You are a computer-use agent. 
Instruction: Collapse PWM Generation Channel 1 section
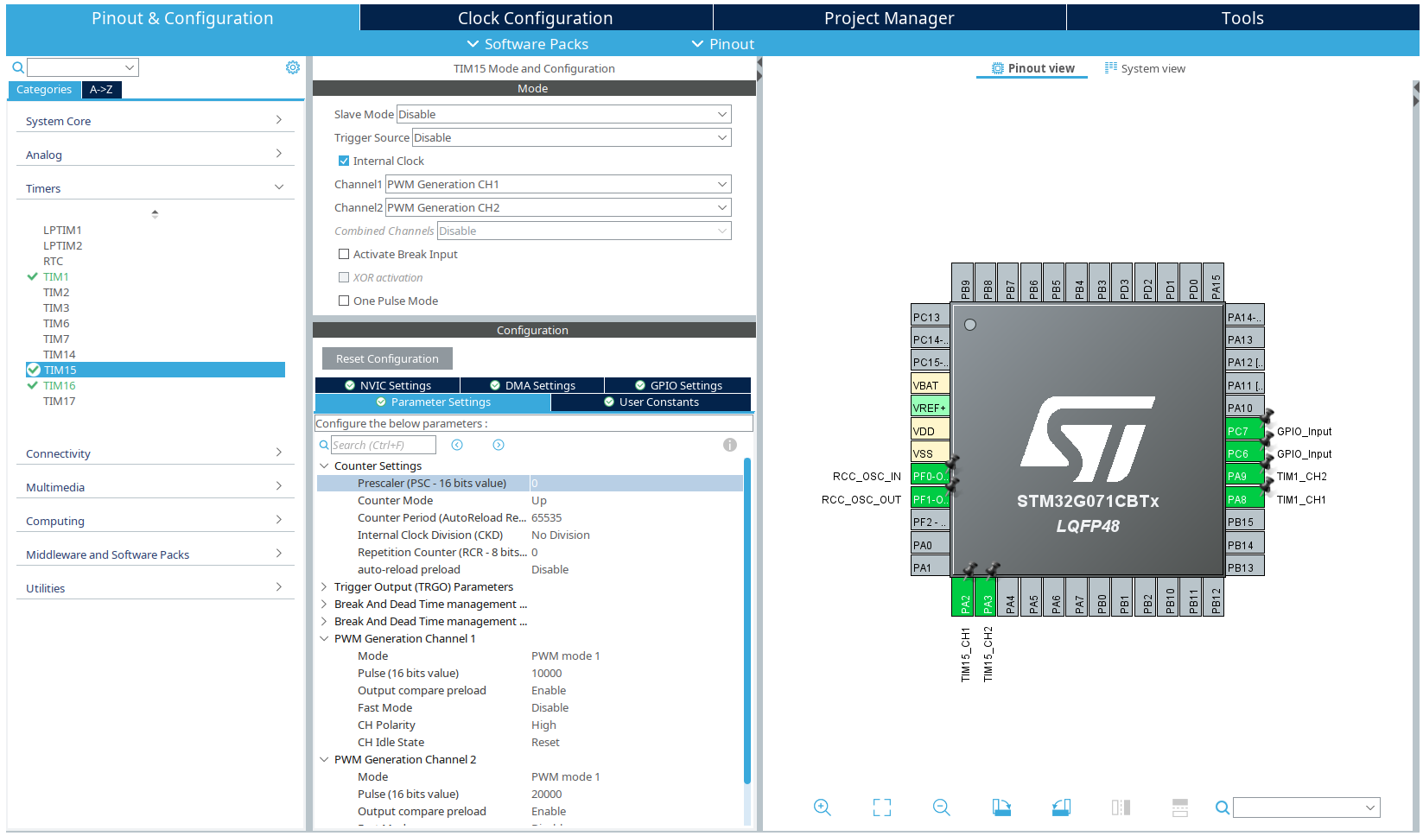point(325,638)
